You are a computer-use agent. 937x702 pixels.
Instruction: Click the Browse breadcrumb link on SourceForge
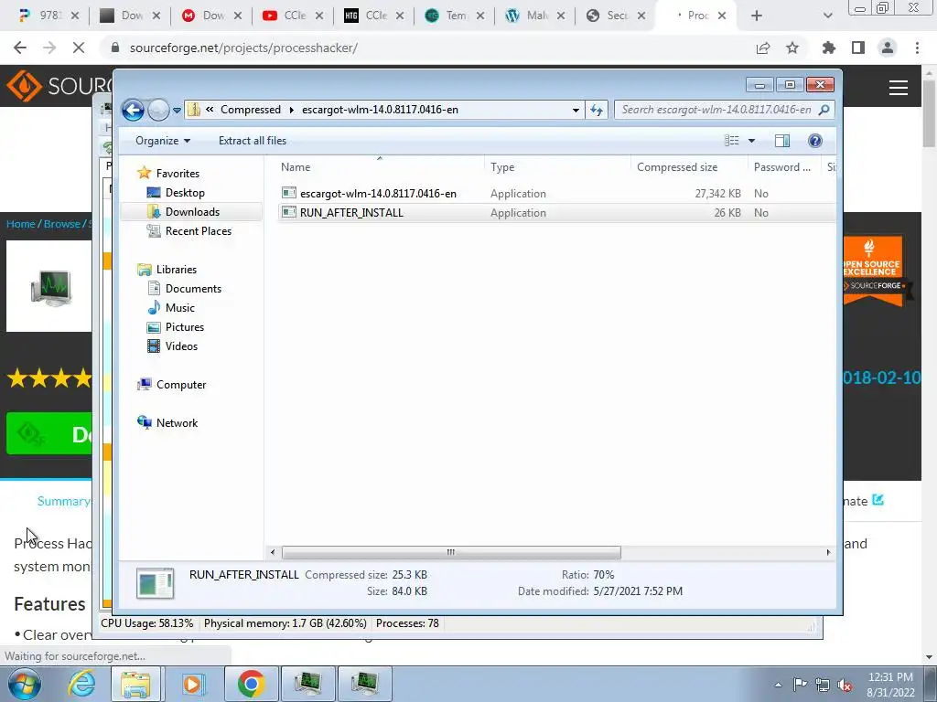click(x=61, y=224)
